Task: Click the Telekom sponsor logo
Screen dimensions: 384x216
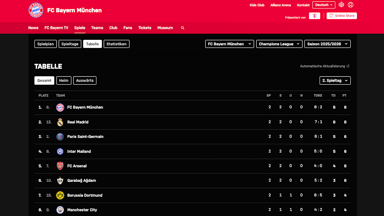Action: pyautogui.click(x=314, y=16)
